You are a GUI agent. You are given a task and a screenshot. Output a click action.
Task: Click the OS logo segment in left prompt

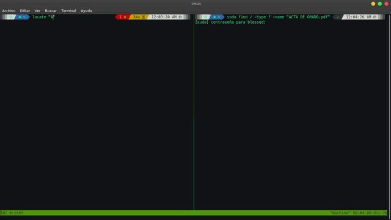coord(10,17)
